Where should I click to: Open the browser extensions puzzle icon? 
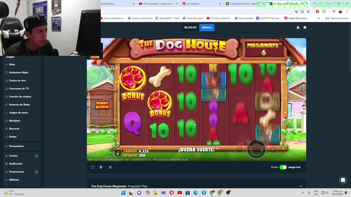324,11
